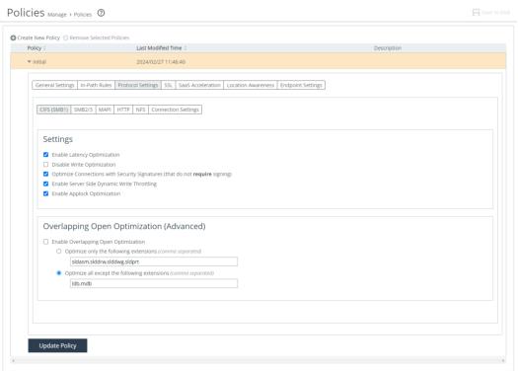Open the Connection Settings sub-tab

175,110
